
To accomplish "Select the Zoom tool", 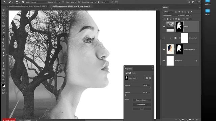I will click(4, 76).
